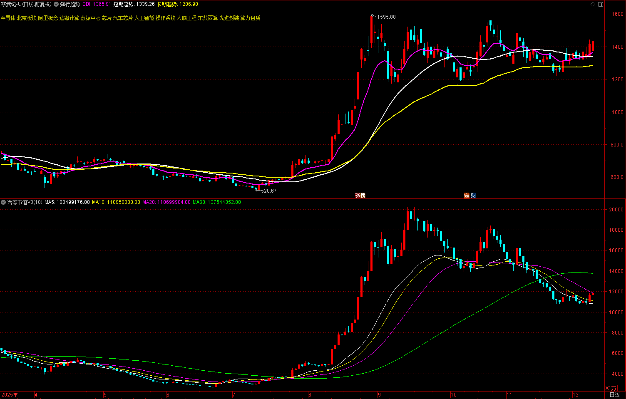Image resolution: width=626 pixels, height=399 pixels.
Task: Open the 半导体 sector tag
Action: coord(8,18)
